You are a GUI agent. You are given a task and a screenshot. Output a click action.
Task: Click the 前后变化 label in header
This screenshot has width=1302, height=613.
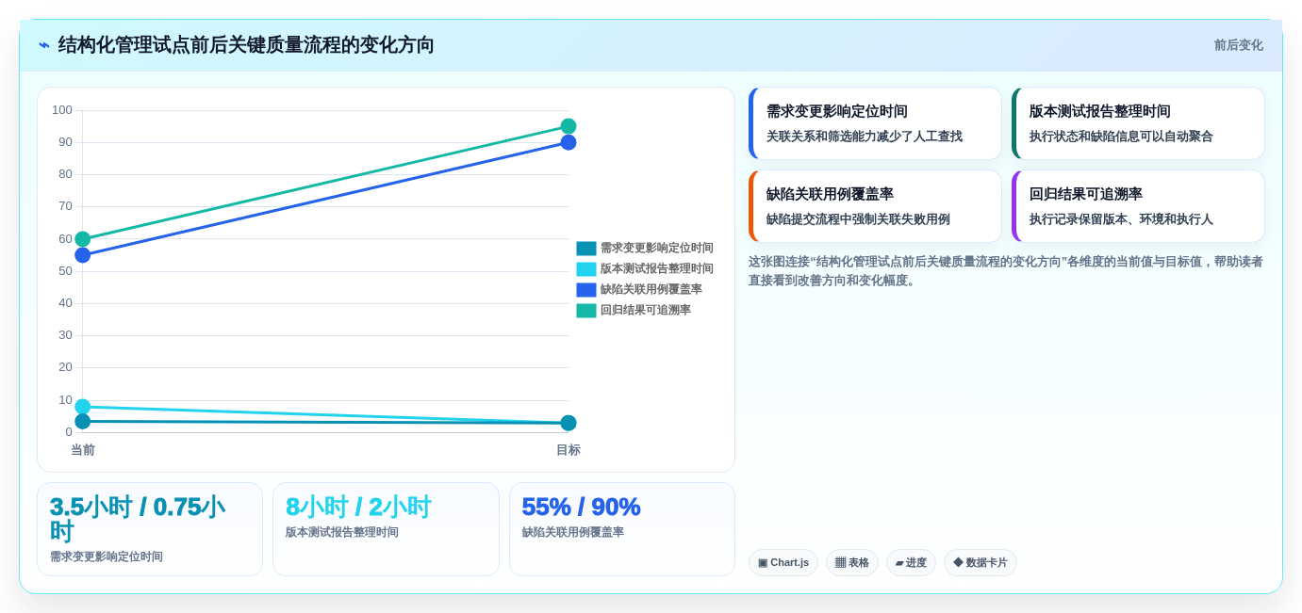coord(1238,45)
